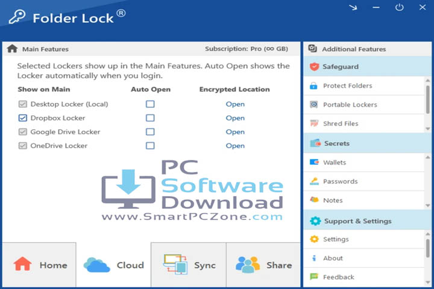Open the Notes entry
The width and height of the screenshot is (434, 289).
(364, 200)
